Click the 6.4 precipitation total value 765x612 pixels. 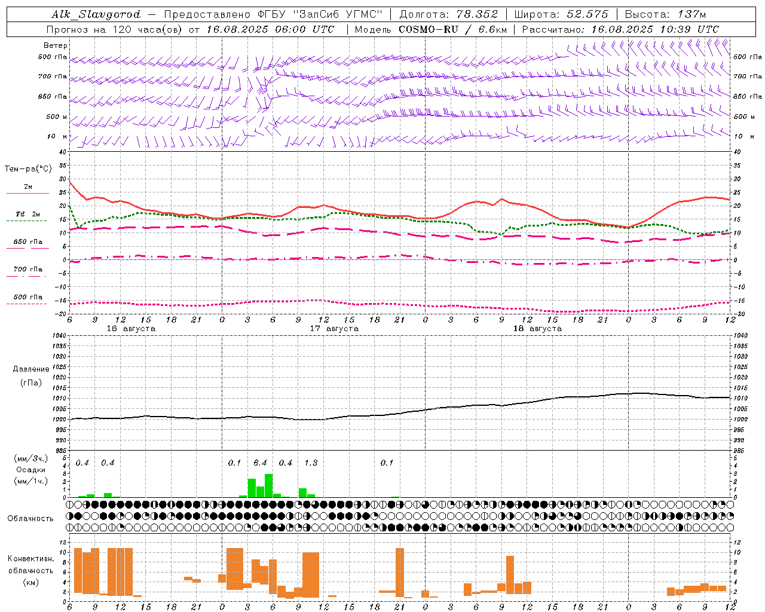click(x=260, y=463)
